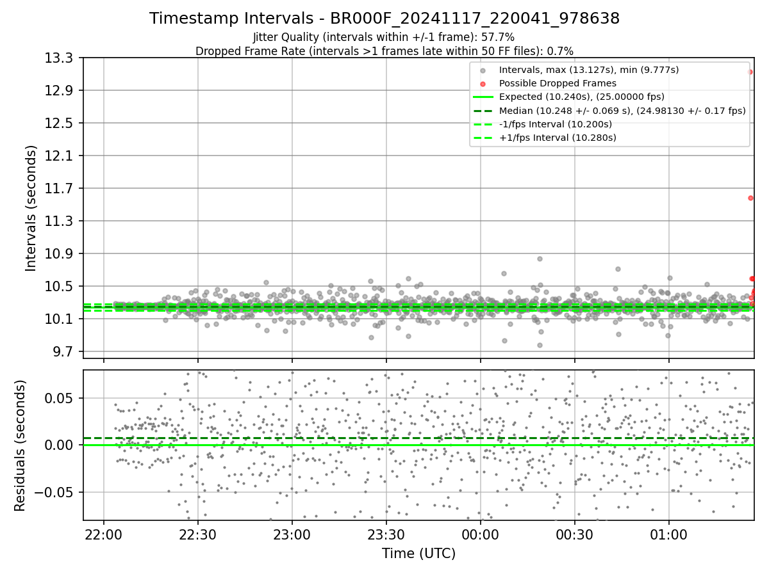Click legend entry '+1/fps Interval (10.280s)'
Viewport: 769px width, 576px height.
click(558, 138)
